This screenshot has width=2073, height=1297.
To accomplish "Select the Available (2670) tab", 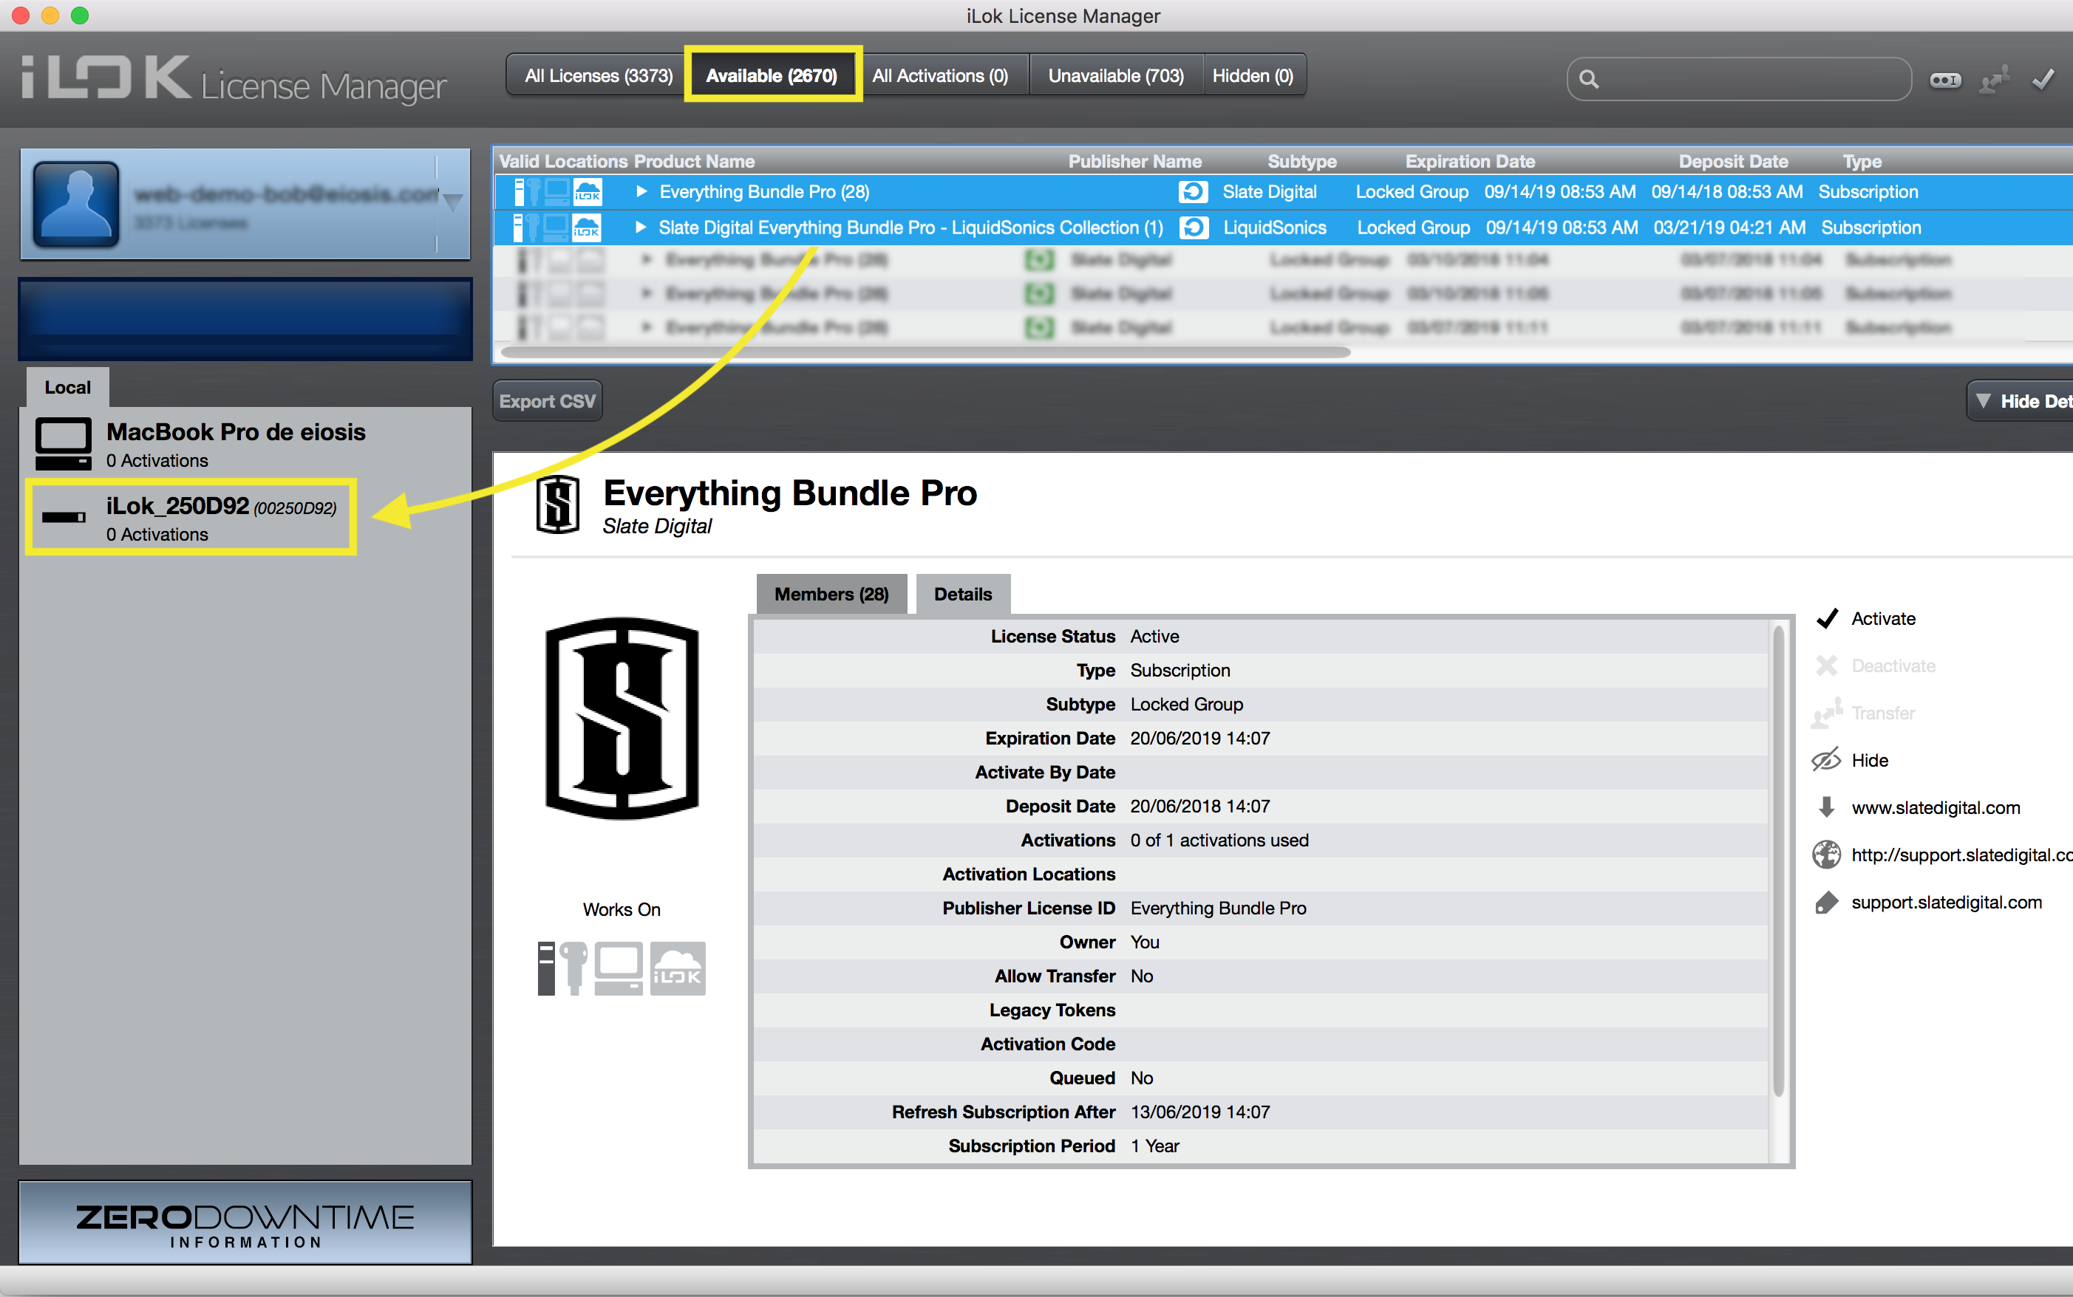I will click(772, 75).
